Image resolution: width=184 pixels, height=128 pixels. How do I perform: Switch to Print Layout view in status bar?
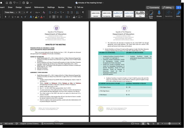[x=143, y=123]
